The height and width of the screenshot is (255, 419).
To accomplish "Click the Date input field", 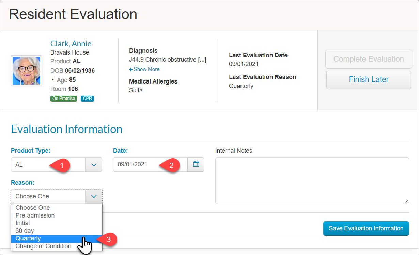I will click(x=150, y=164).
